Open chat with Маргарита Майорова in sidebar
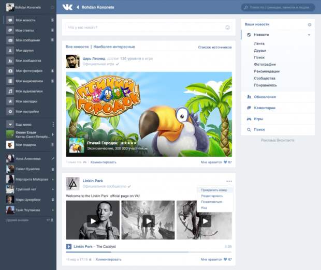The image size is (321, 270). click(x=30, y=179)
